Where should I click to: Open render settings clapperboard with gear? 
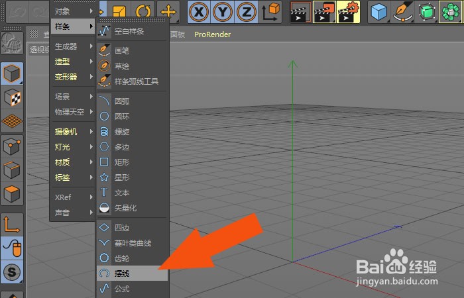(348, 12)
